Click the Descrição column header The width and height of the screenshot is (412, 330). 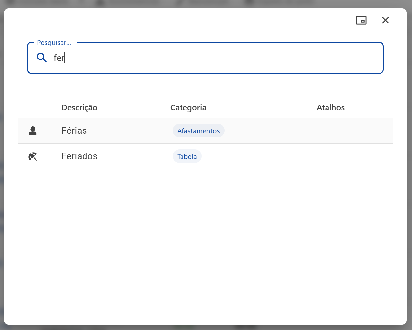(79, 108)
